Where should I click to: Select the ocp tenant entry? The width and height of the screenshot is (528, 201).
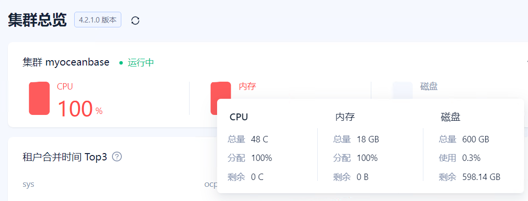211,184
